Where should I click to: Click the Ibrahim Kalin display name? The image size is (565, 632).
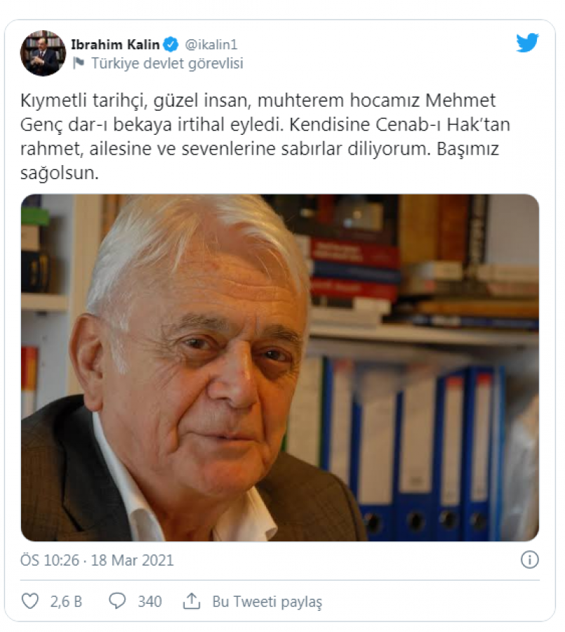point(115,44)
